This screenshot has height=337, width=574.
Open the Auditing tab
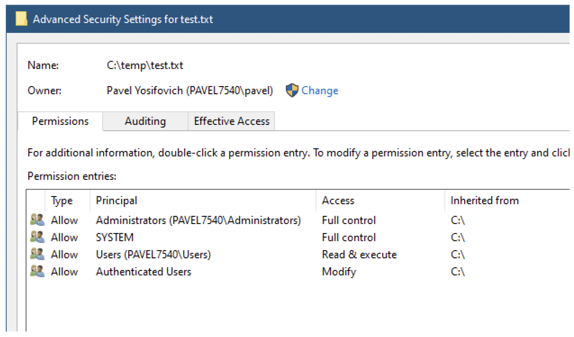[x=145, y=121]
